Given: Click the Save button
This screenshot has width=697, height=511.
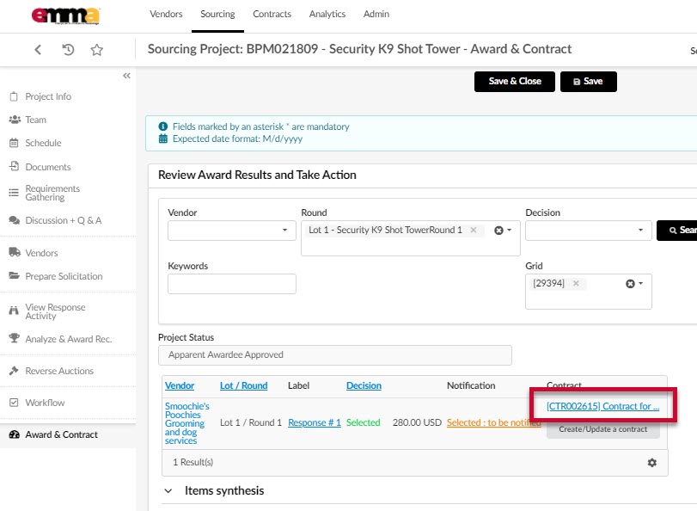Looking at the screenshot, I should 588,82.
